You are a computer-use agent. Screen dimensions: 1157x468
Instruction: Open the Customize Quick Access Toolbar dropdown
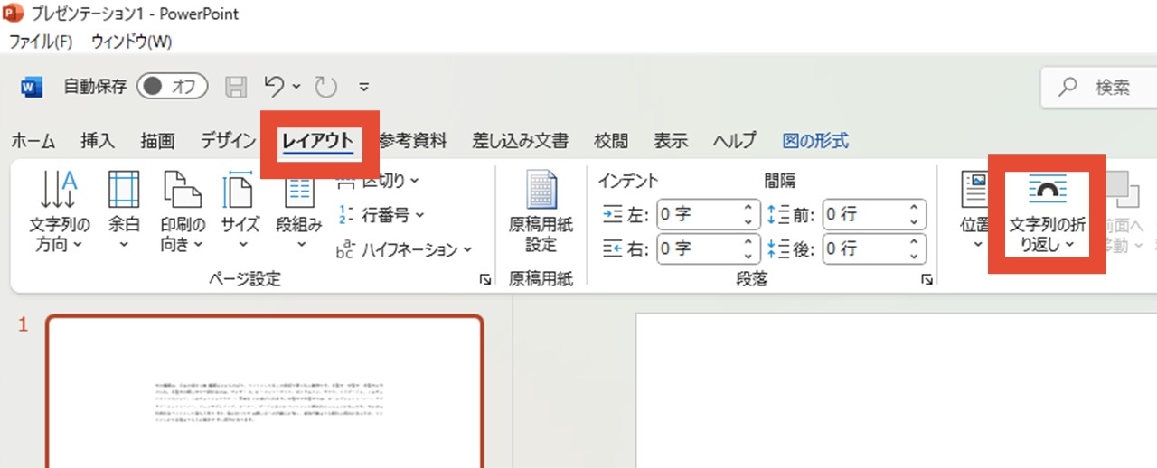364,88
